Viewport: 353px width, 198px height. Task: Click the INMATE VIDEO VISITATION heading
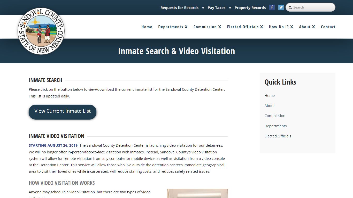coord(57,136)
